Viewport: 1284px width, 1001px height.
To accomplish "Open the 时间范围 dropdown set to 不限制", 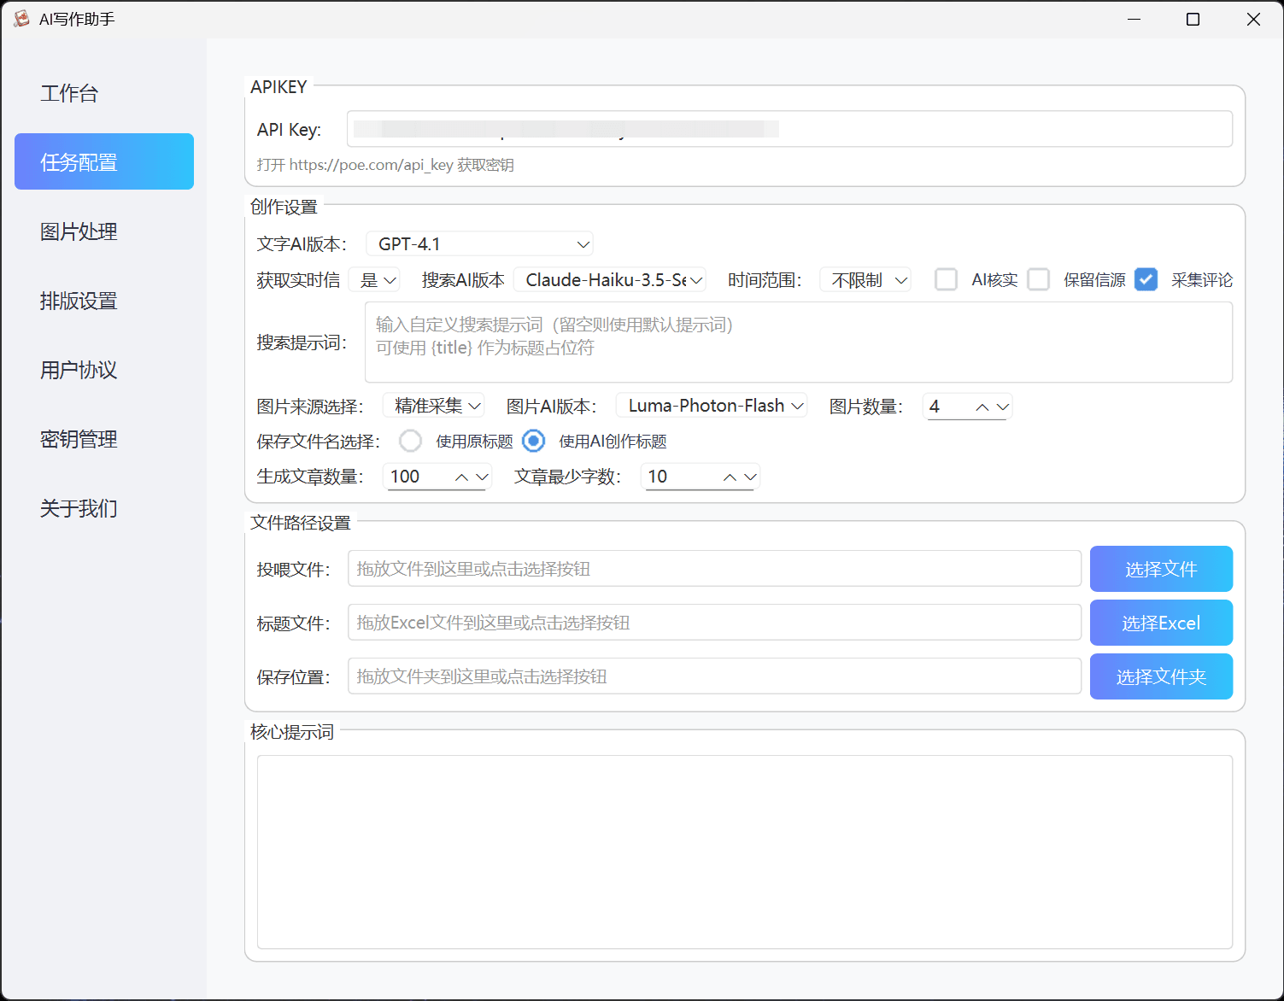I will 865,279.
